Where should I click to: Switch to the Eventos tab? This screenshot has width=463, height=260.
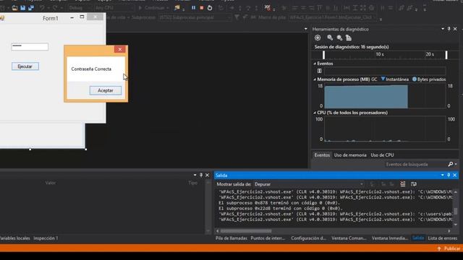pyautogui.click(x=322, y=155)
